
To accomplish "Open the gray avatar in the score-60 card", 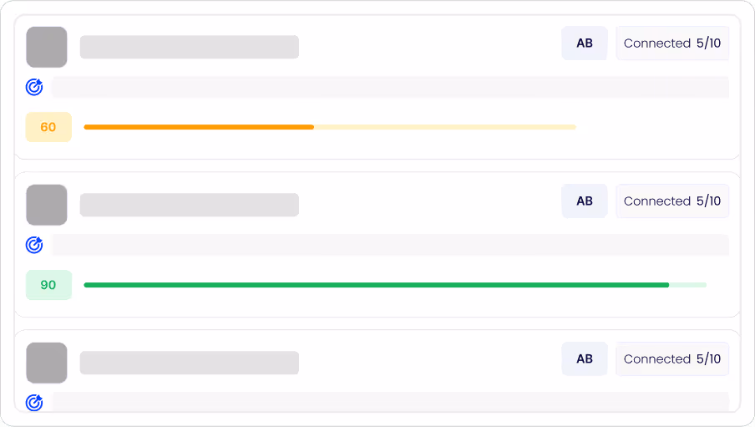I will tap(47, 47).
